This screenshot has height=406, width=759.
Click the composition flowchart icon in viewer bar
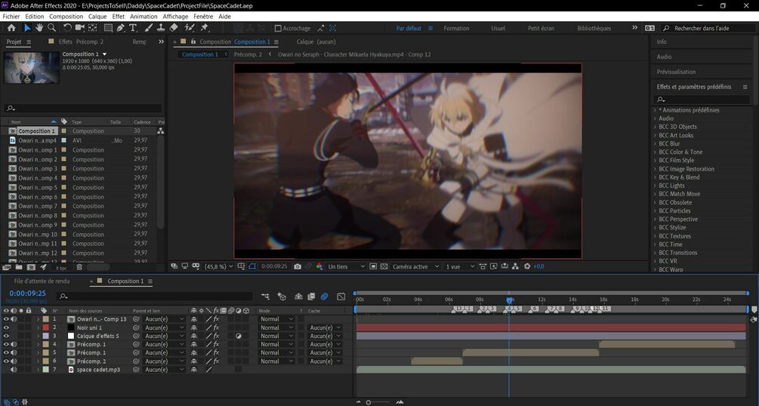pos(515,266)
